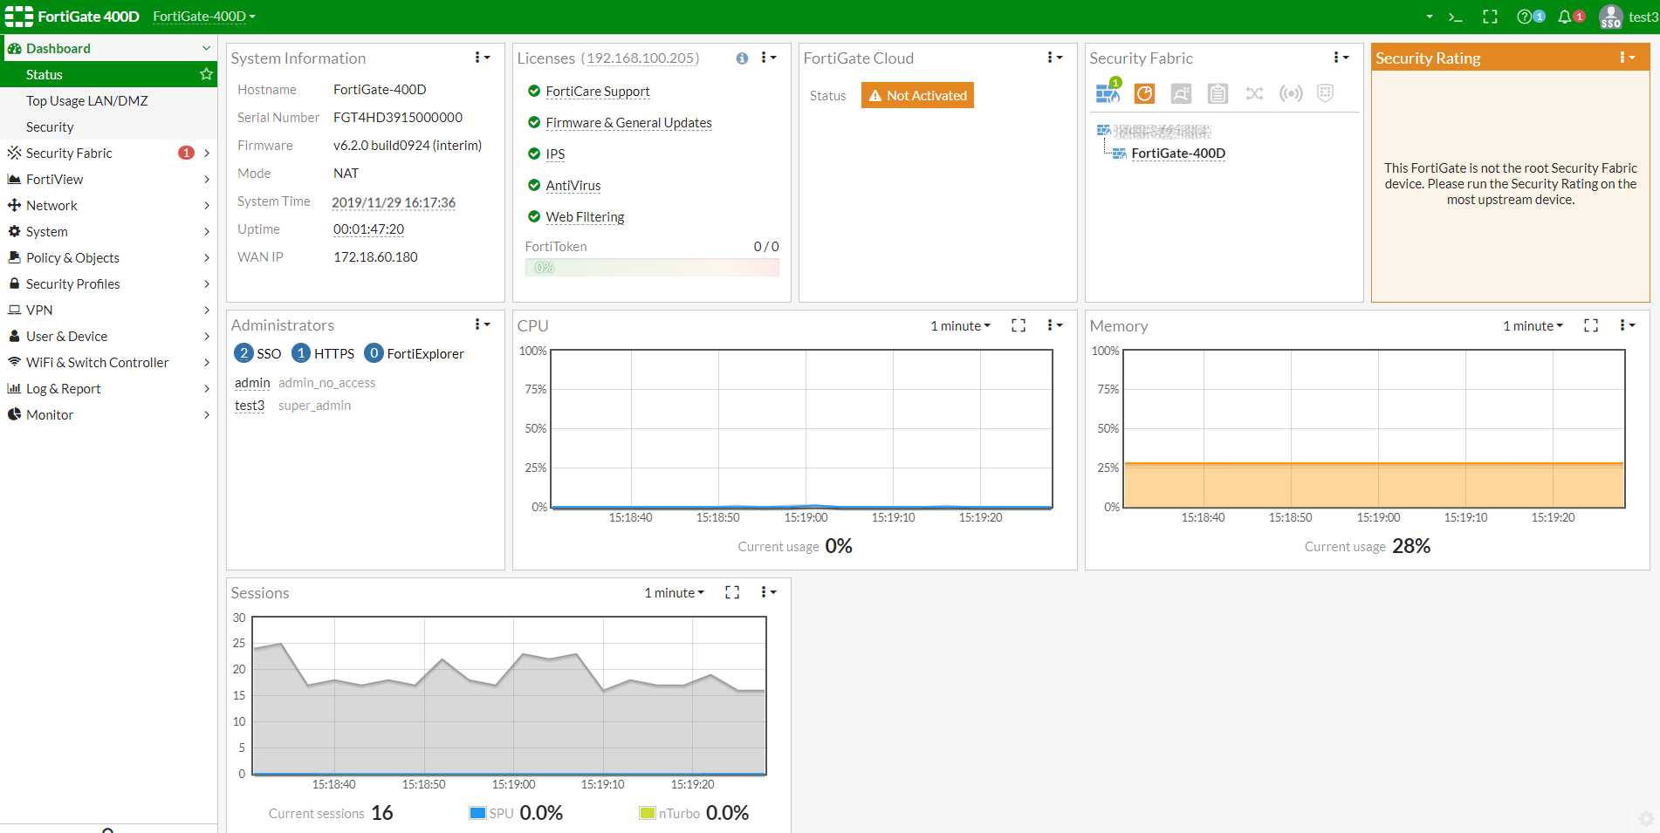Click the FortiToken usage progress bar
Image resolution: width=1660 pixels, height=833 pixels.
(x=652, y=268)
